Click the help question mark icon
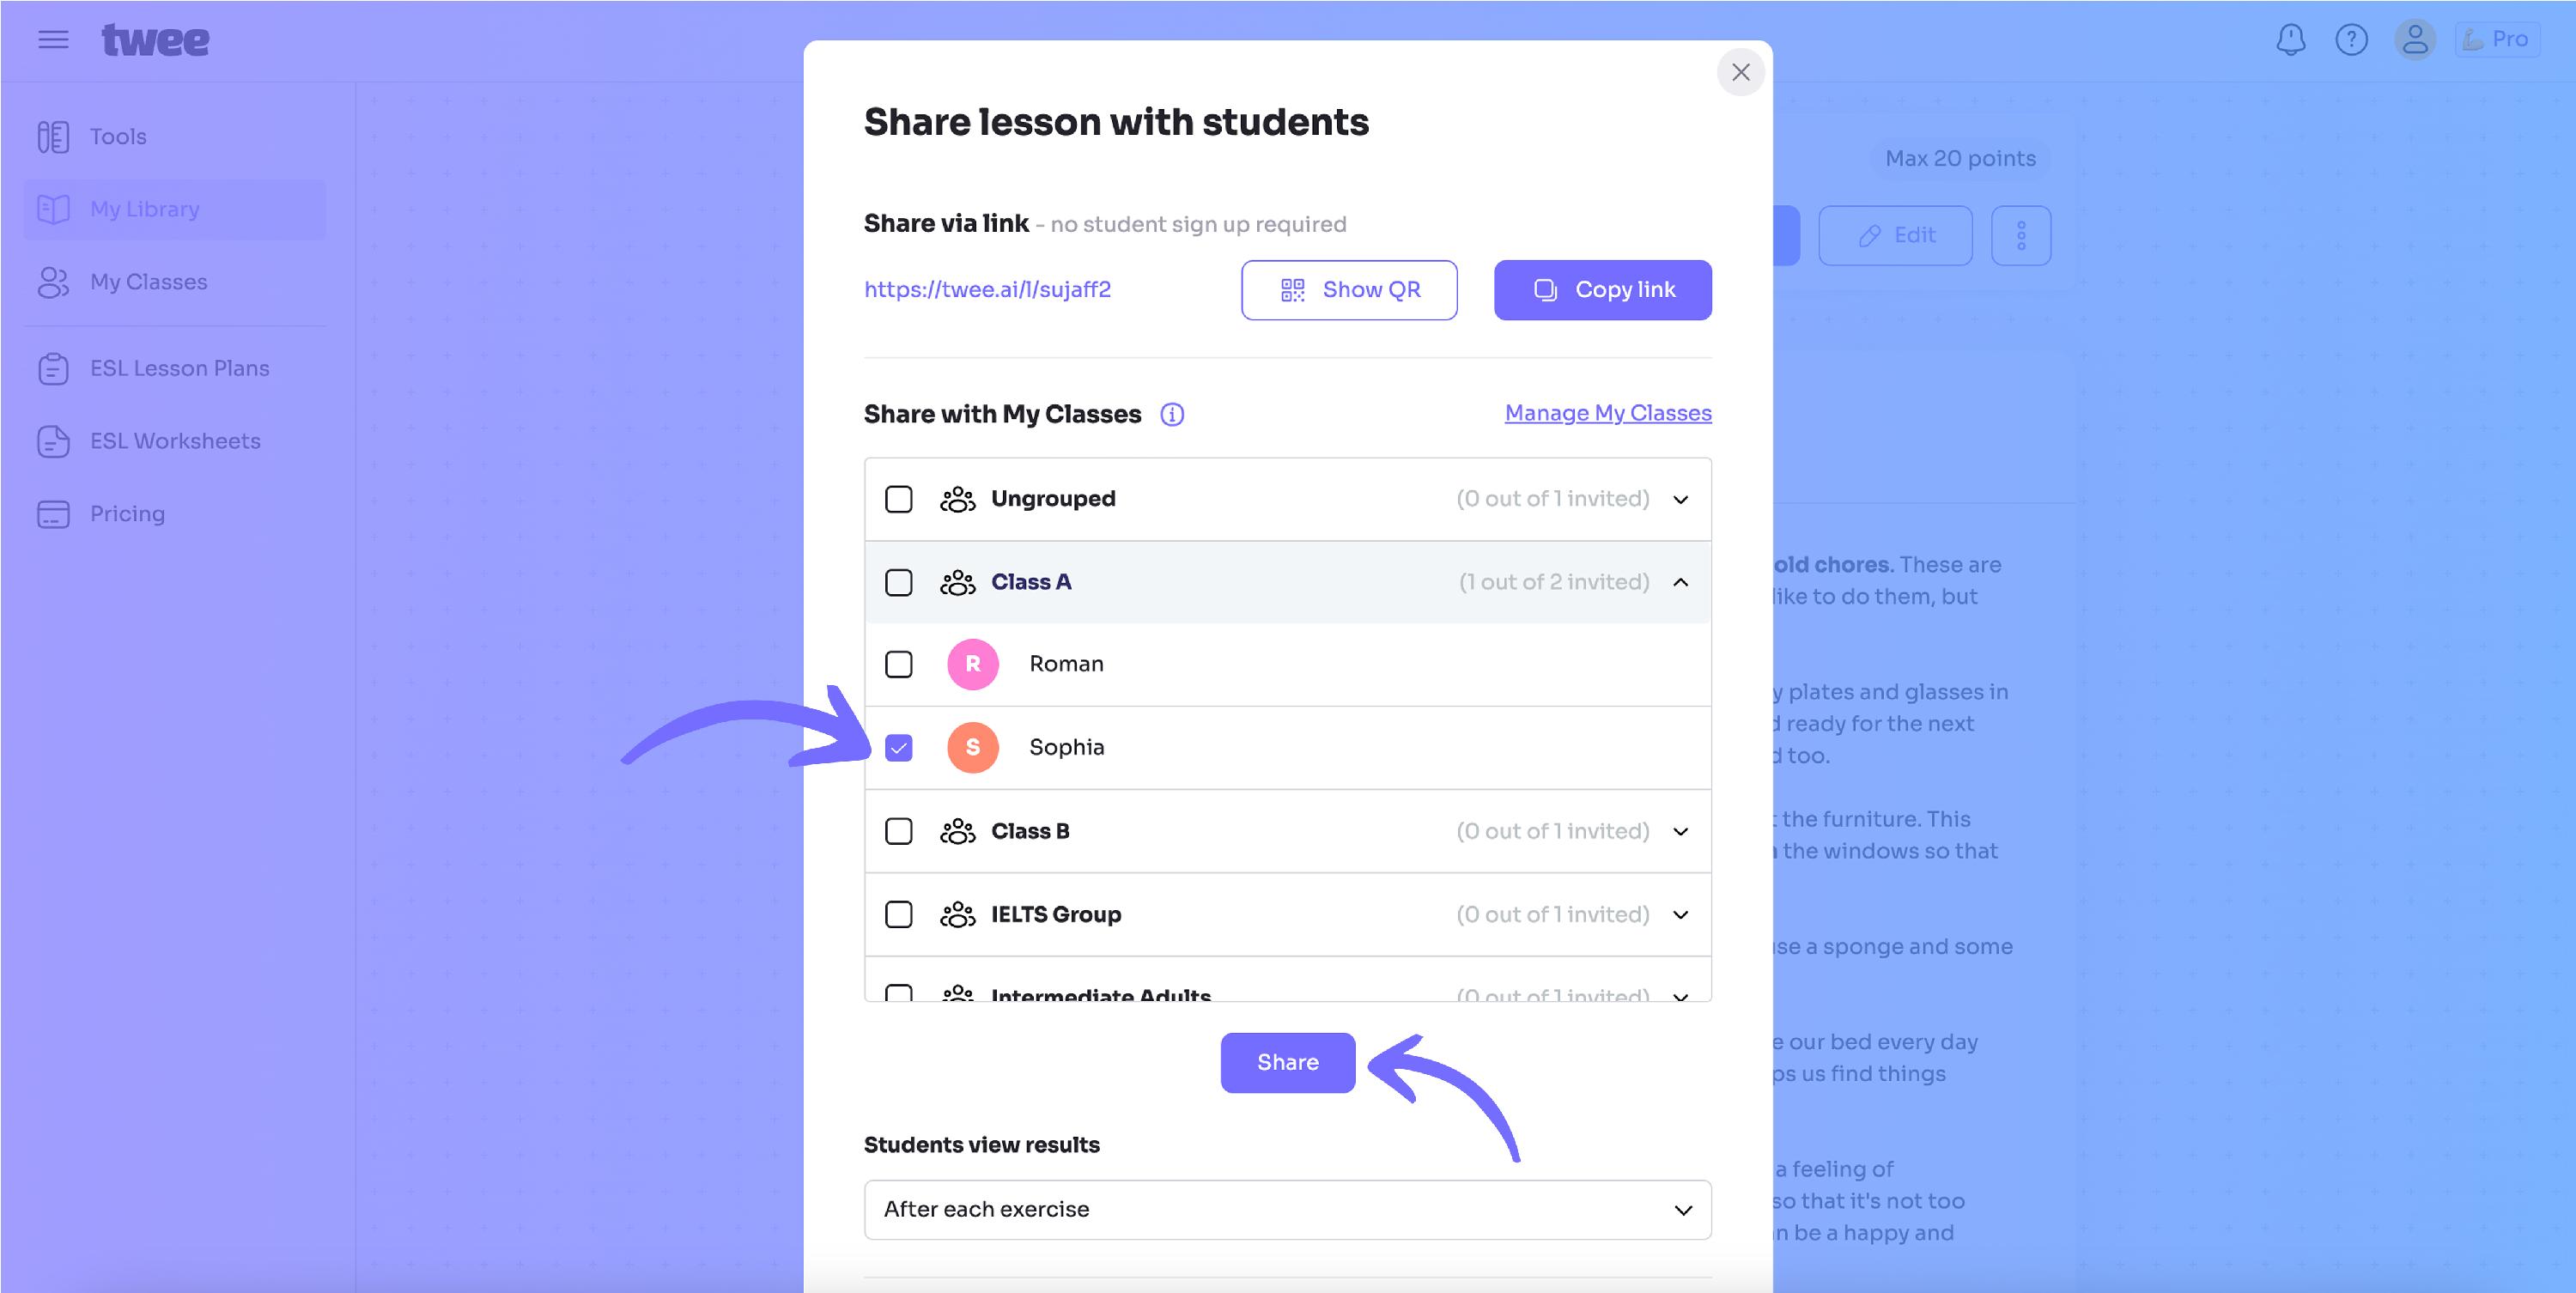The height and width of the screenshot is (1293, 2576). [2351, 40]
